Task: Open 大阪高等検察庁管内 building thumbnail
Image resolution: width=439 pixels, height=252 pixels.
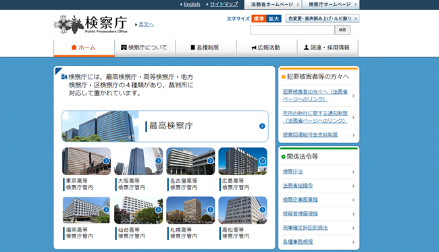Action: click(138, 161)
